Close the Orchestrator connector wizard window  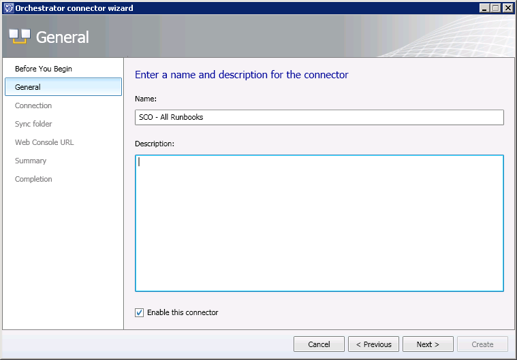(x=507, y=8)
